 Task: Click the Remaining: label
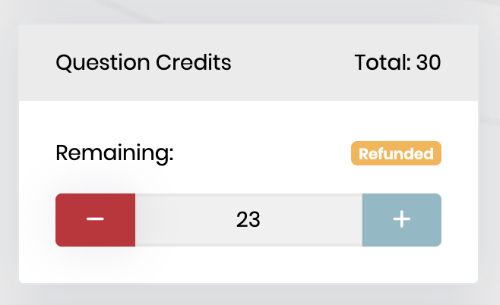tap(115, 154)
